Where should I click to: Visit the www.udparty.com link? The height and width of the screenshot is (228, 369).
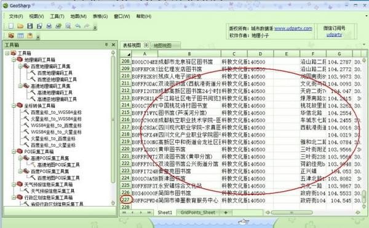pos(293,28)
